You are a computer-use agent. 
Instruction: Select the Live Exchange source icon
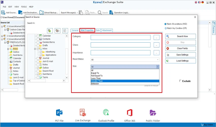83,113
